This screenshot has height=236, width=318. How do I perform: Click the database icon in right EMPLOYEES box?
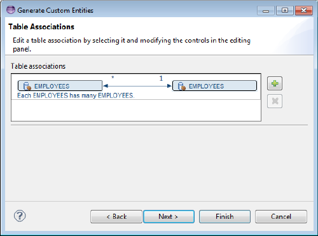click(182, 86)
